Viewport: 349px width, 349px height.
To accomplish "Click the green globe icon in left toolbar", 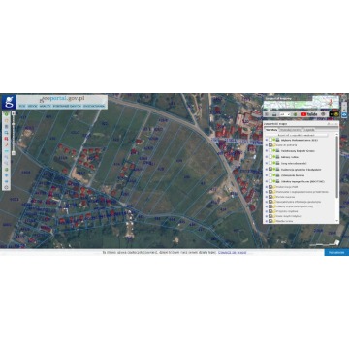I will click(x=7, y=170).
